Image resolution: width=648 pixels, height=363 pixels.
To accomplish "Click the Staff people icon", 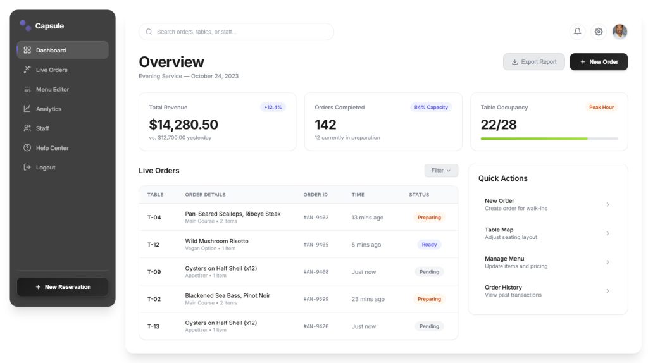I will point(27,128).
